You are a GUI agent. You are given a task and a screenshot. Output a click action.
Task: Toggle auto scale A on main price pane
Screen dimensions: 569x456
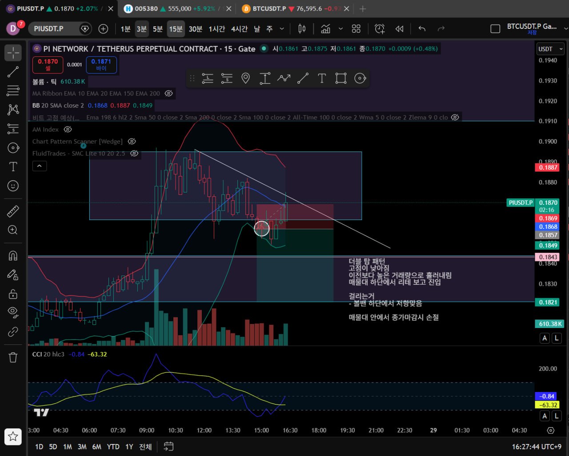[545, 338]
